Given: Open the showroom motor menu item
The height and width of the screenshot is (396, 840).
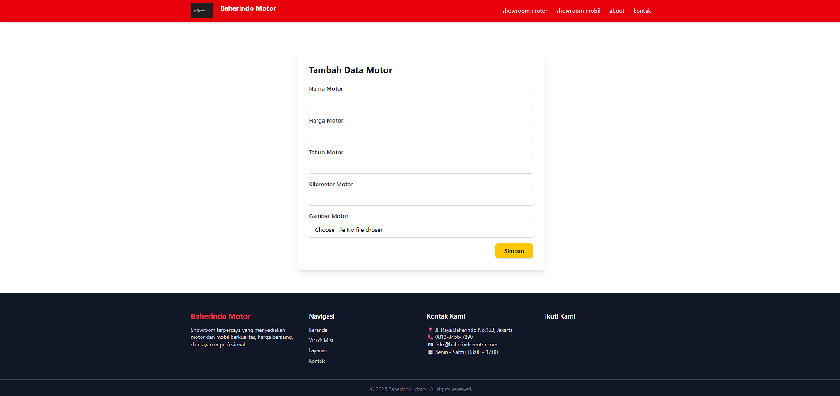Looking at the screenshot, I should [x=525, y=11].
